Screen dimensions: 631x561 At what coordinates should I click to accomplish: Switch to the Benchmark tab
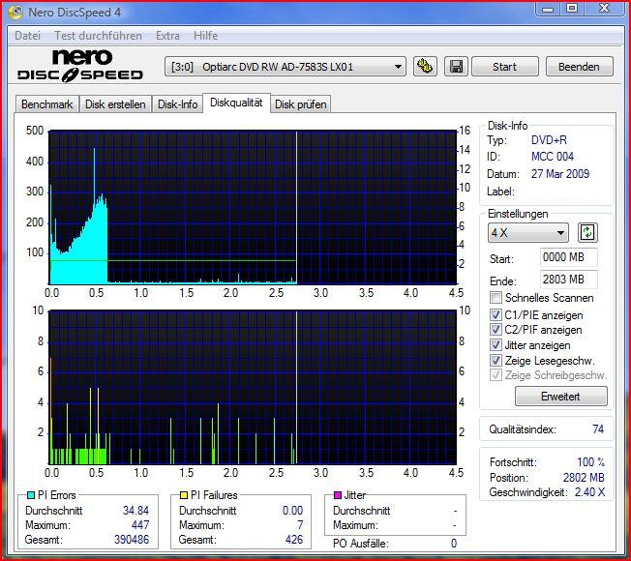click(x=46, y=104)
